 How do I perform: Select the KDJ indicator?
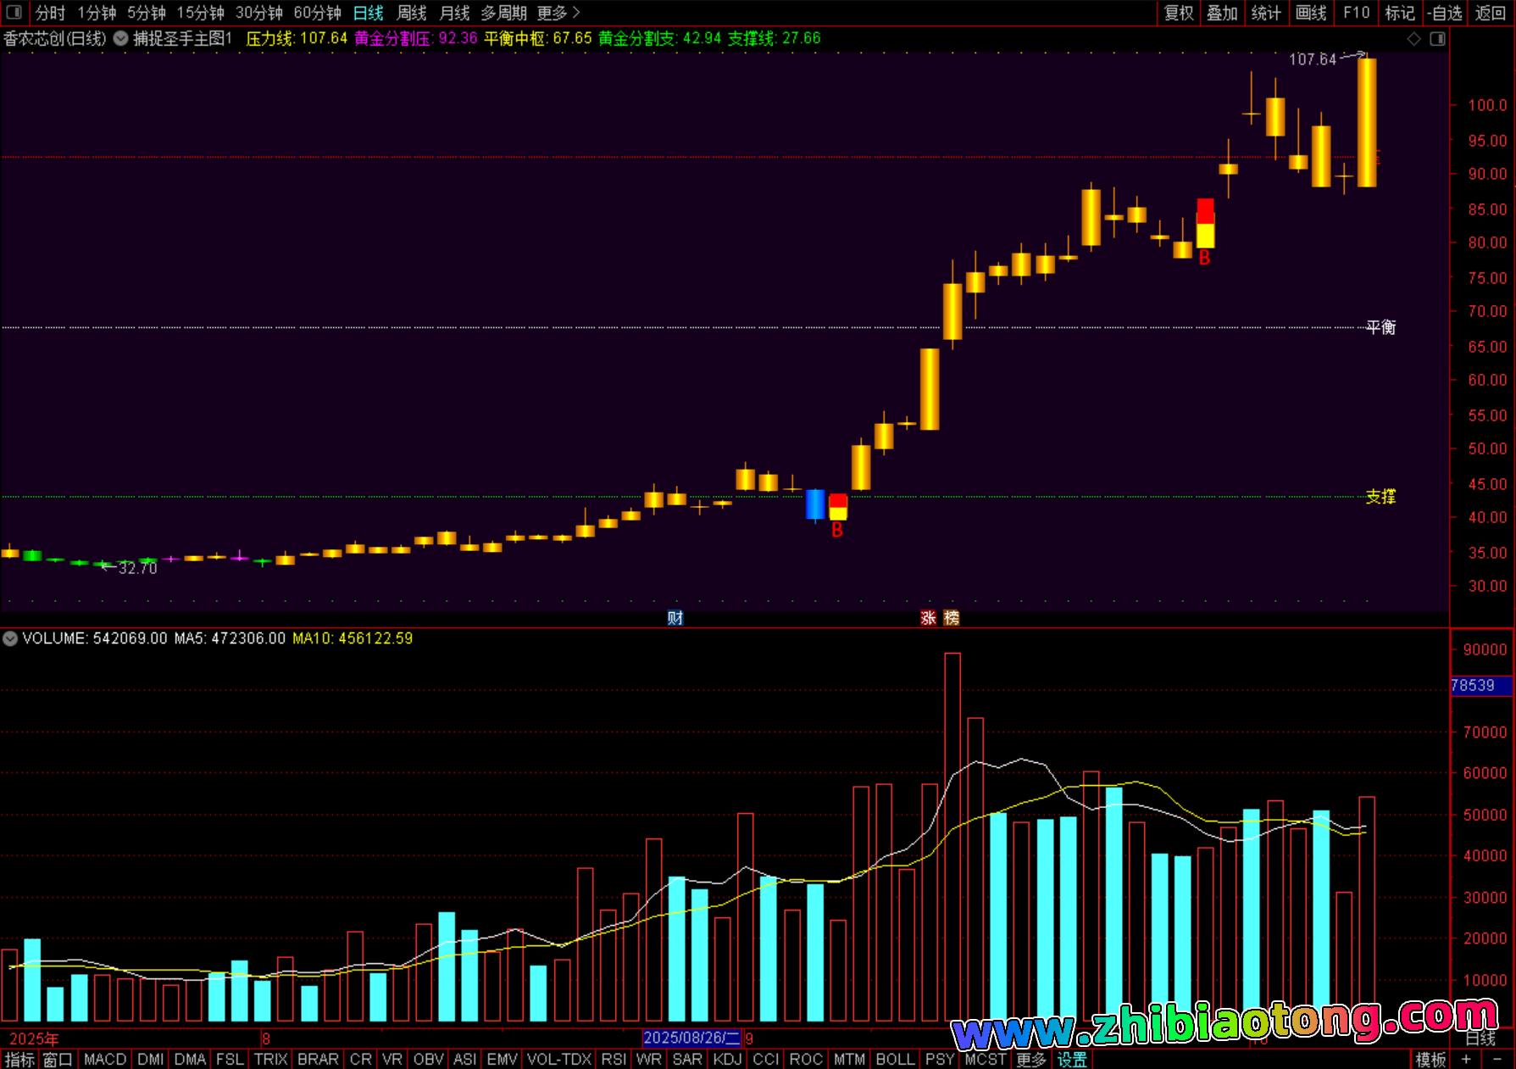(727, 1059)
